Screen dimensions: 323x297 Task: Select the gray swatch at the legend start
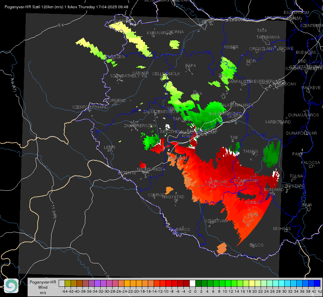click(x=62, y=283)
